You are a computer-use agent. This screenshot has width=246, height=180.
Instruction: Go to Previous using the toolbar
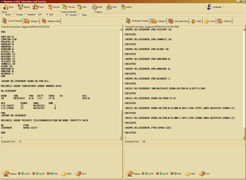(x=69, y=7)
